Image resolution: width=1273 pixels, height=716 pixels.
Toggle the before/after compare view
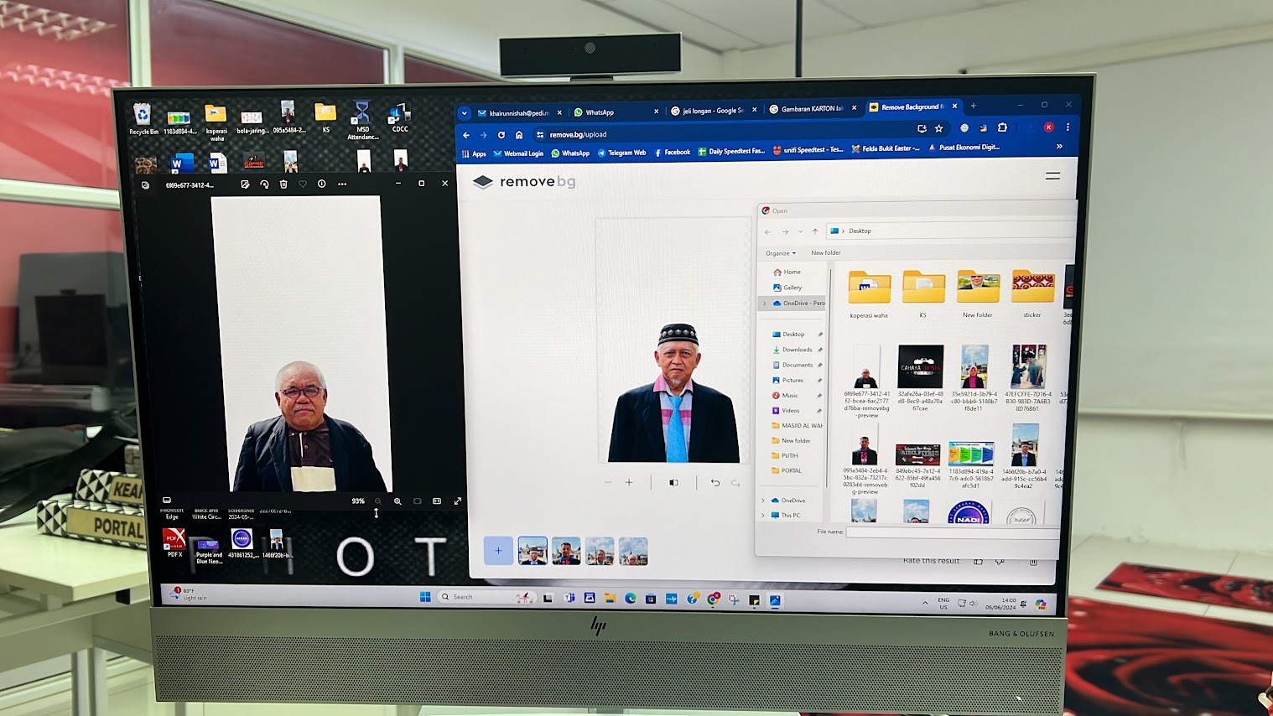point(673,483)
